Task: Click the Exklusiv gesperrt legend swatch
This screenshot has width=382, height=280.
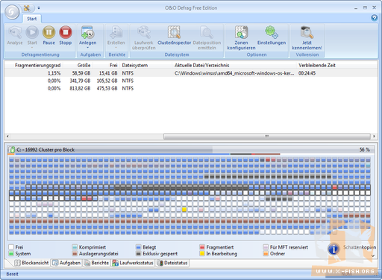Action: [139, 254]
